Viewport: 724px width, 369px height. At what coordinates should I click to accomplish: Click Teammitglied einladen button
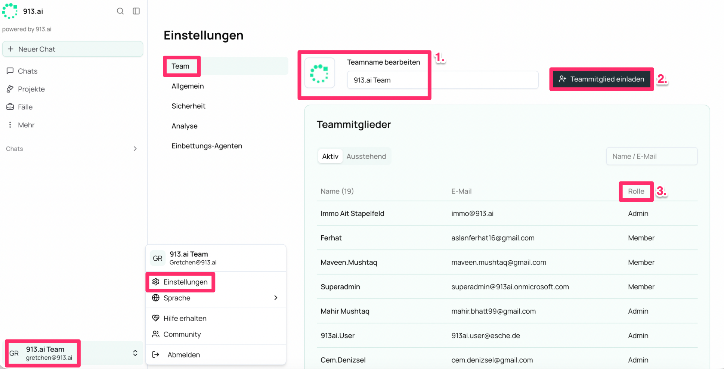(x=601, y=79)
